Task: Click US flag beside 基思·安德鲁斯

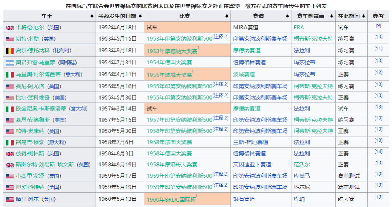Action: pyautogui.click(x=10, y=120)
